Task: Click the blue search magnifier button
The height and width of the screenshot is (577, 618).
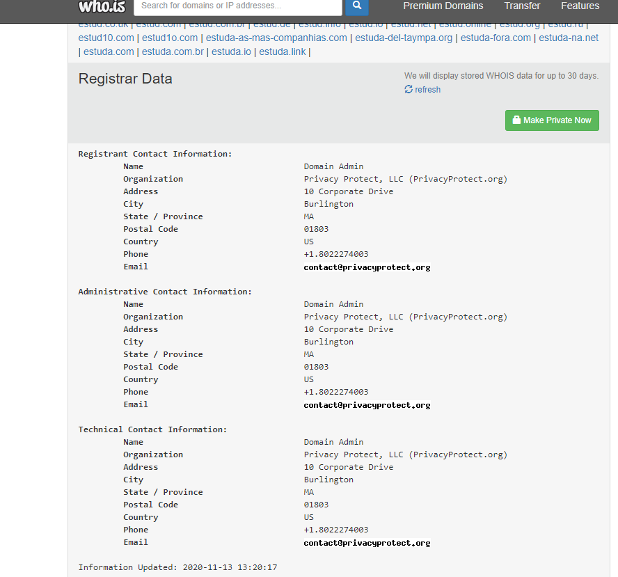Action: (x=357, y=6)
